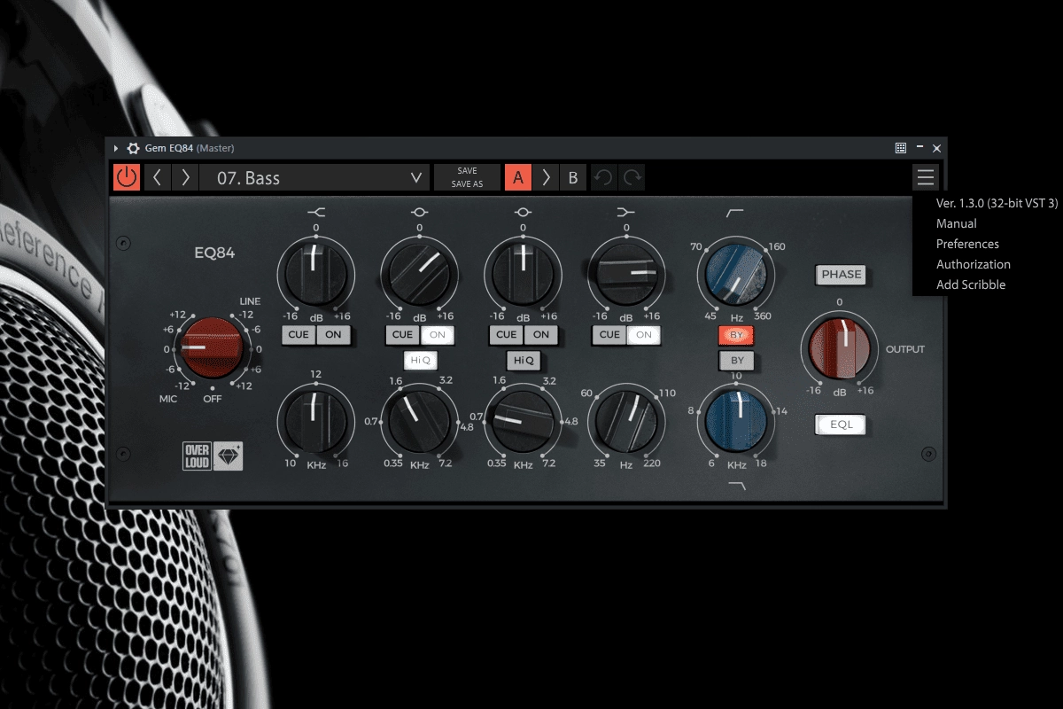
Task: Open the 07. Bass preset dropdown
Action: click(x=314, y=177)
